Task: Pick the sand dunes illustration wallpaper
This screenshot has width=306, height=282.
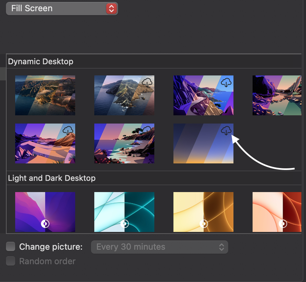Action: 45,143
